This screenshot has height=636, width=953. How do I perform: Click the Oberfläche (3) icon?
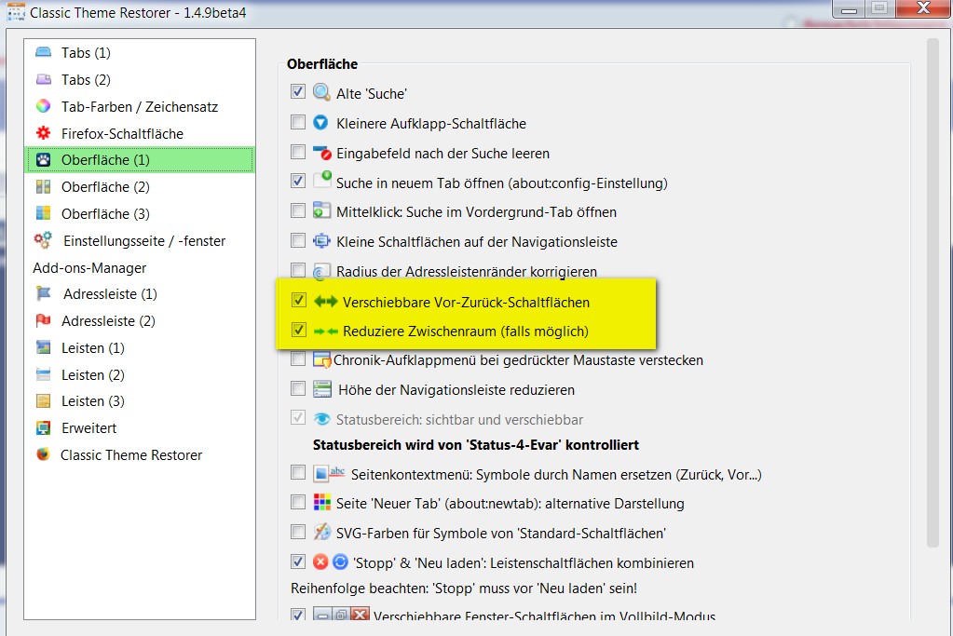(43, 213)
